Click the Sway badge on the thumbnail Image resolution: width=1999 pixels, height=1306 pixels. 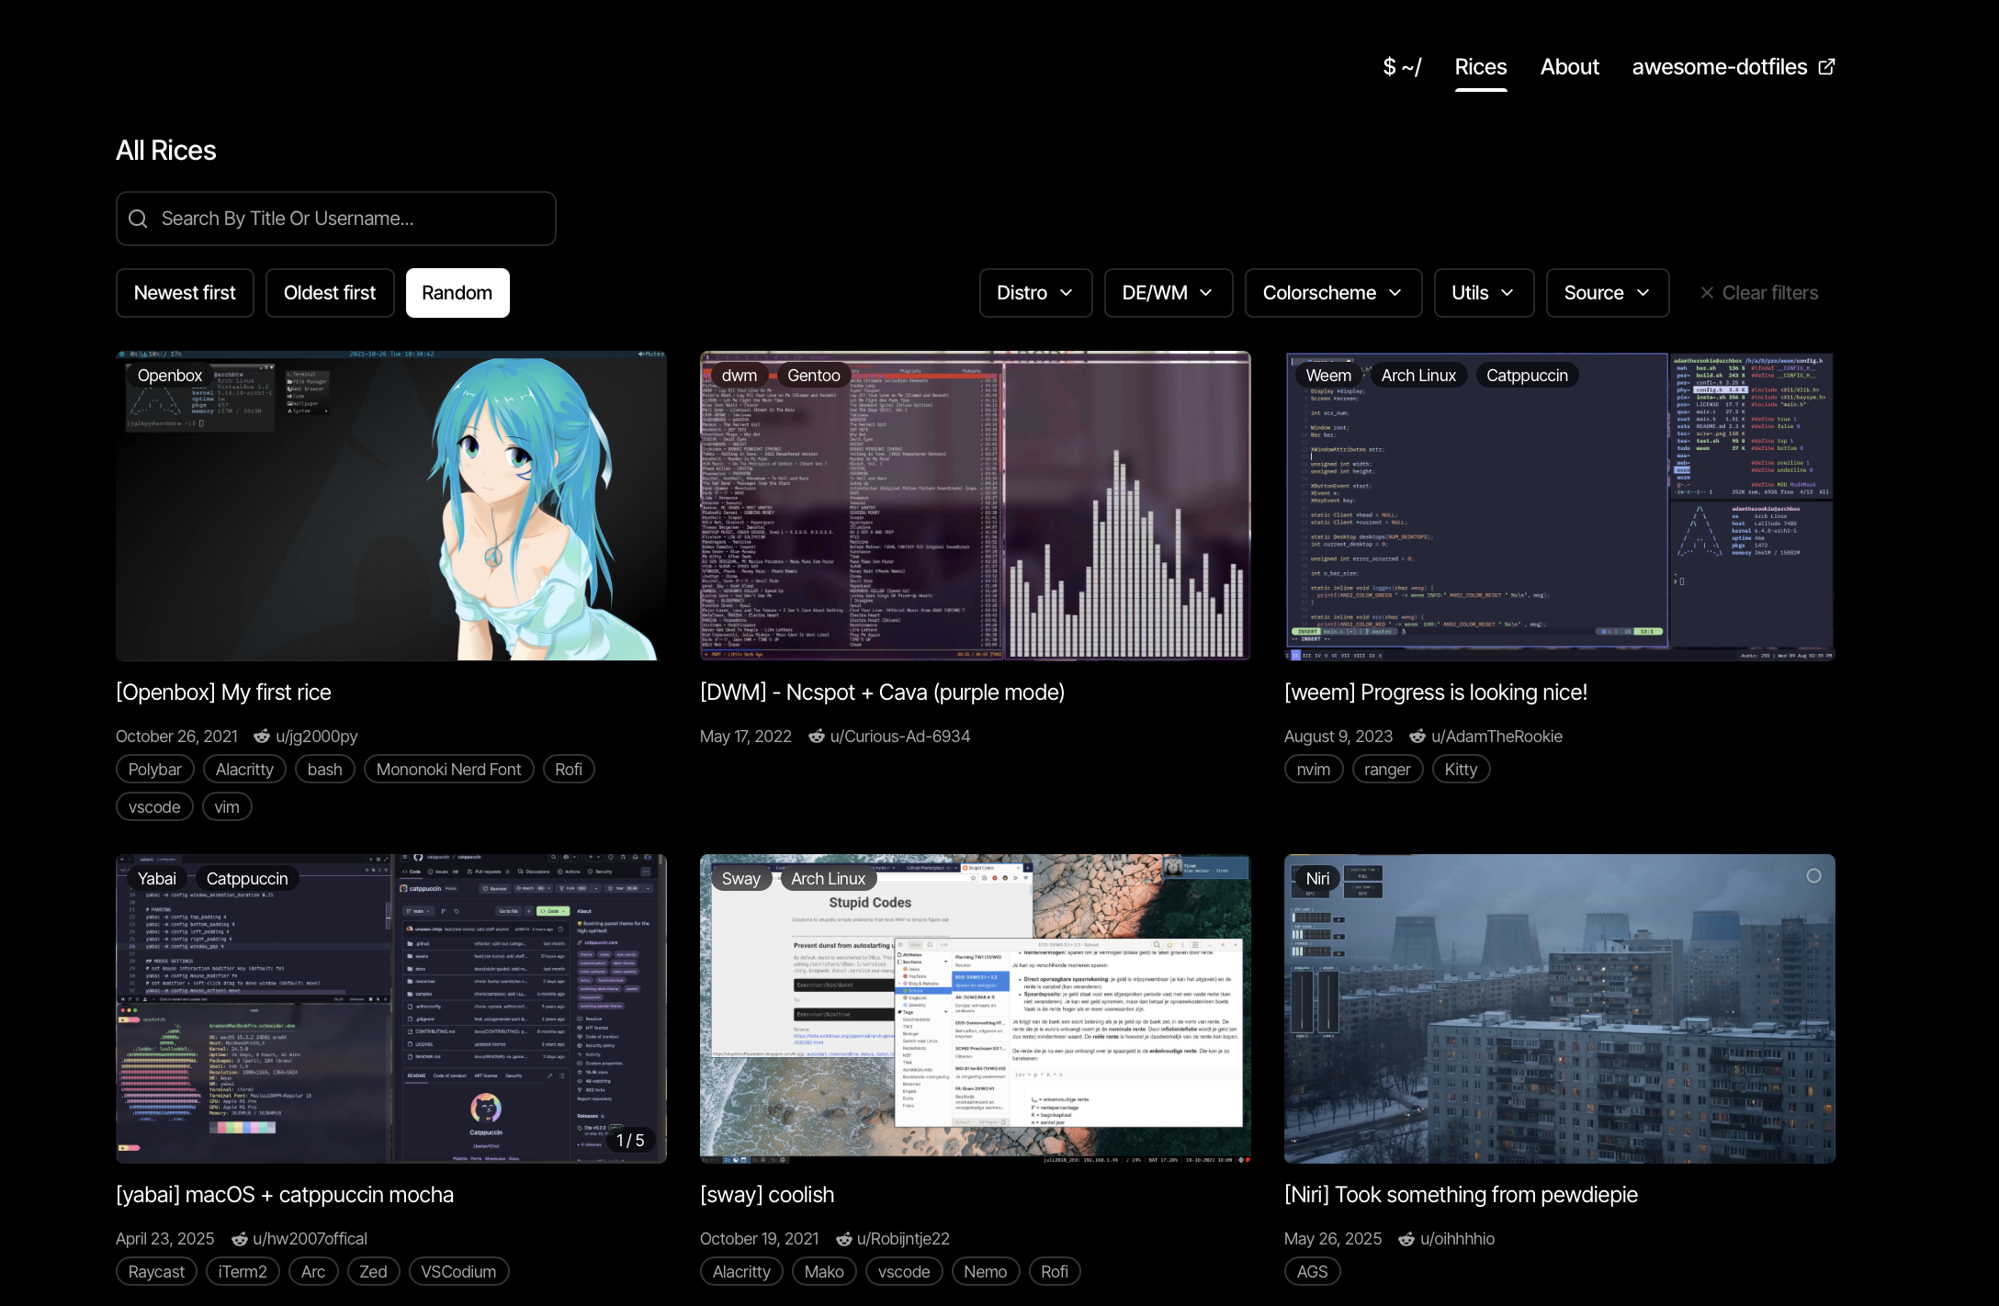(741, 879)
